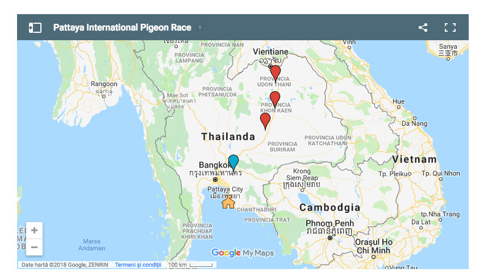Select the red pin at Udon Thani
The height and width of the screenshot is (277, 488).
point(275,74)
